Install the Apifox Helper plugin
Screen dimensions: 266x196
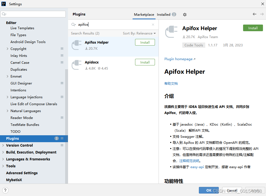[x=253, y=28]
